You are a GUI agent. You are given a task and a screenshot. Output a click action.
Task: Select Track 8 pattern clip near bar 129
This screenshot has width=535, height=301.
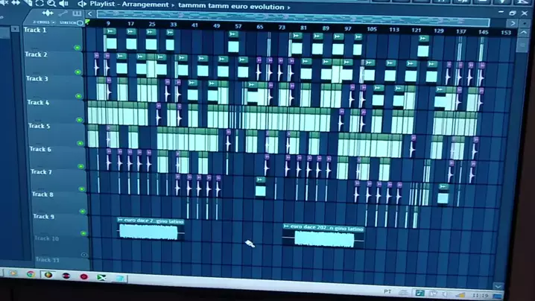point(443,194)
